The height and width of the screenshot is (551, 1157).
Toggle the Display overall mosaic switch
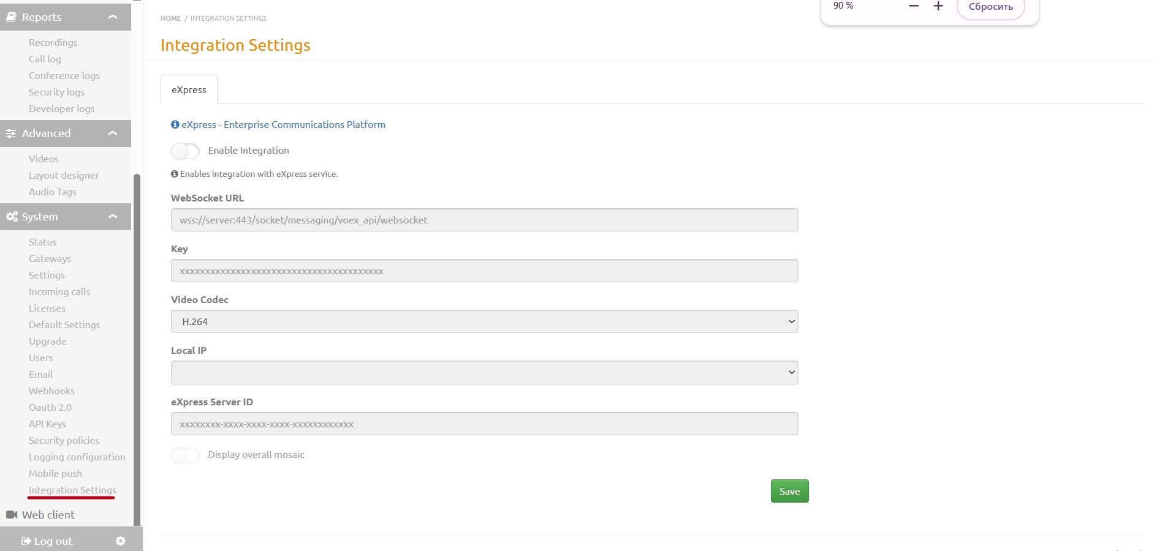tap(185, 455)
